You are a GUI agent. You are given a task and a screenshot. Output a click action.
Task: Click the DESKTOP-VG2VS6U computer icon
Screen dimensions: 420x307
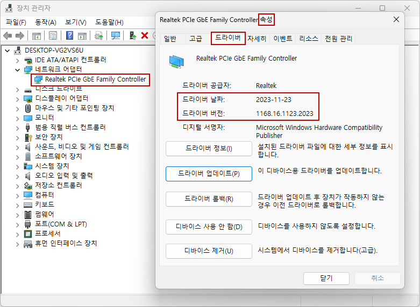pos(18,50)
